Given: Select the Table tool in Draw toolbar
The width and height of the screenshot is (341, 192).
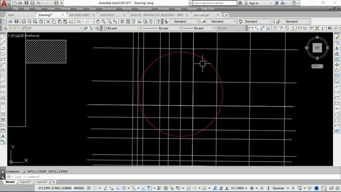Looking at the screenshot, I should [x=3, y=131].
